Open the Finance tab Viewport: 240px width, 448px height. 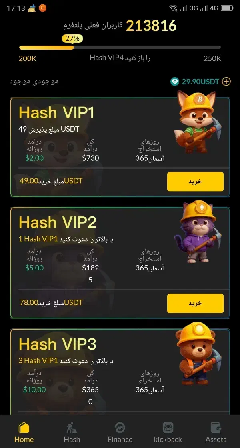point(120,432)
